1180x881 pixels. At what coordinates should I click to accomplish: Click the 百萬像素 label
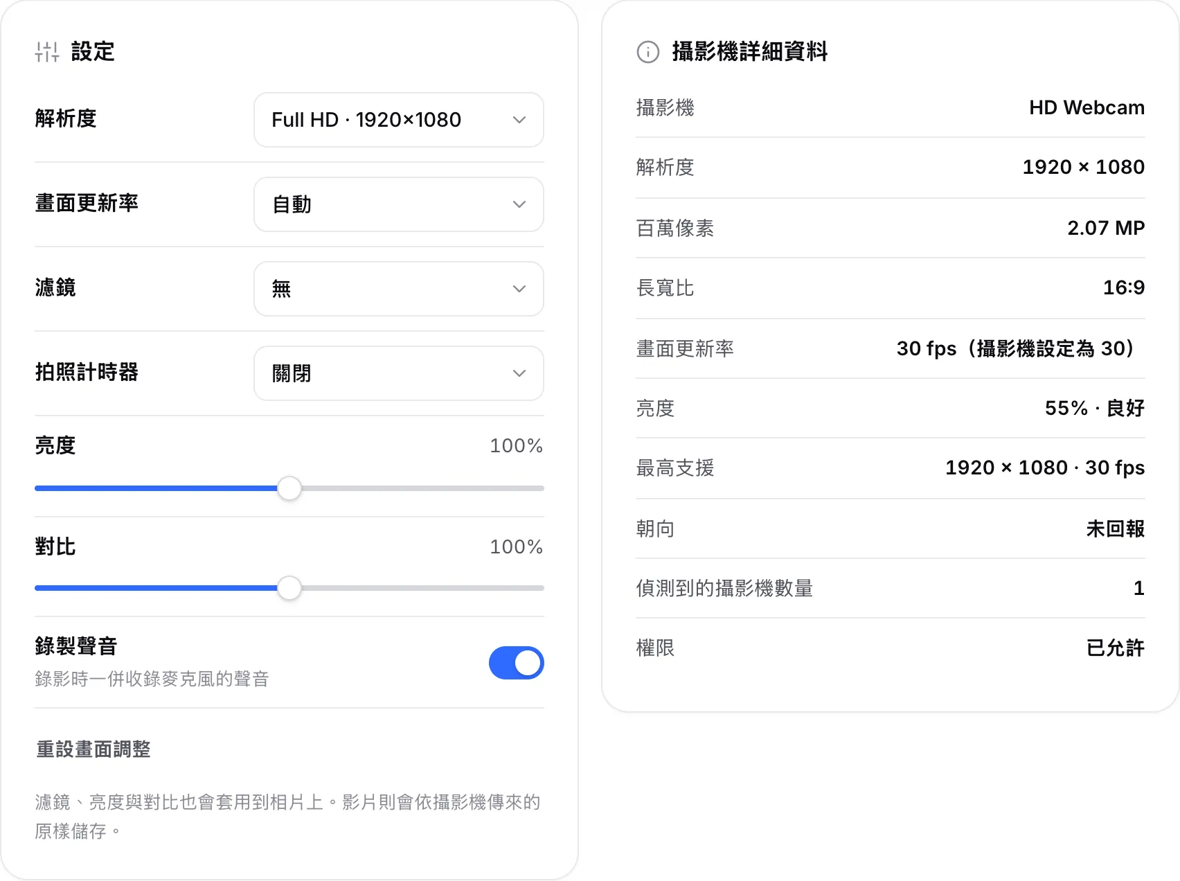675,228
